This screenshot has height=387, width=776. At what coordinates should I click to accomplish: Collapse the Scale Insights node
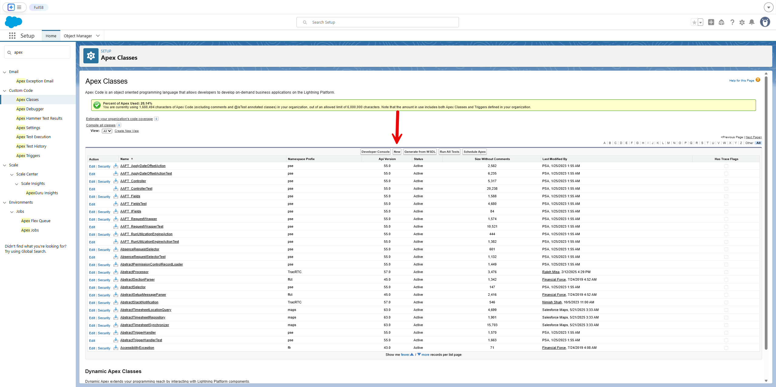coord(17,184)
